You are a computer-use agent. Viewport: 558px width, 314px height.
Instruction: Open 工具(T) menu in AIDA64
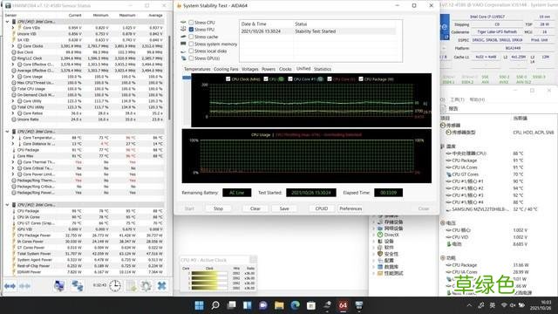(457, 99)
